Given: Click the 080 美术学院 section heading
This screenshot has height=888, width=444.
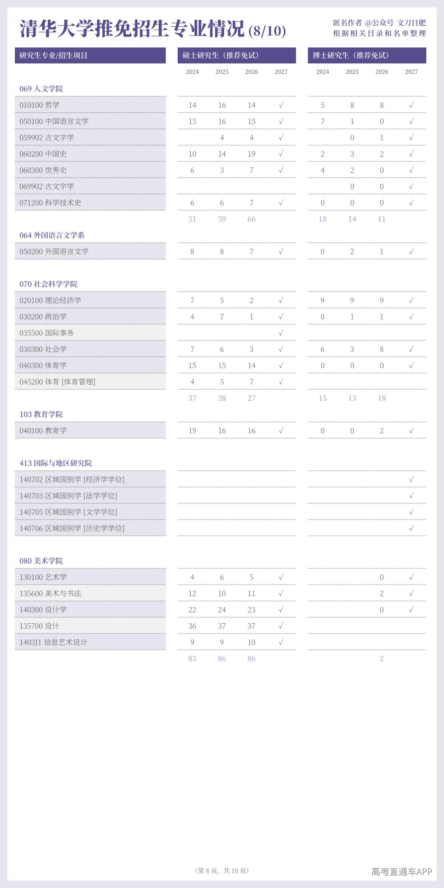Looking at the screenshot, I should 41,561.
